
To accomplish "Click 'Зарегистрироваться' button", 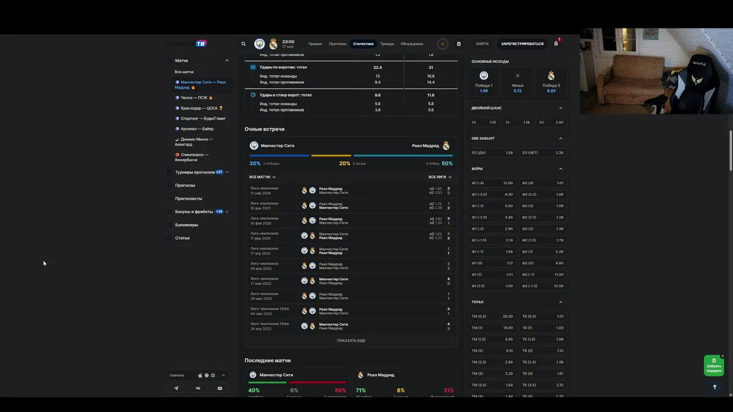I will pyautogui.click(x=522, y=44).
